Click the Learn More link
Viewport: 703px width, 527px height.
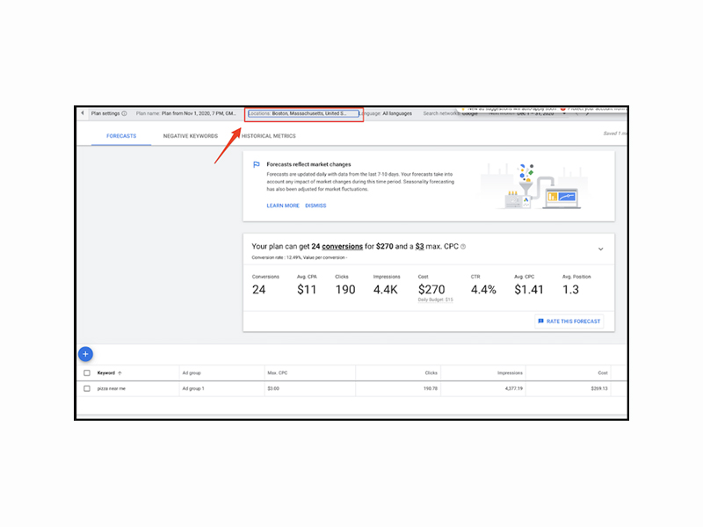pos(283,206)
